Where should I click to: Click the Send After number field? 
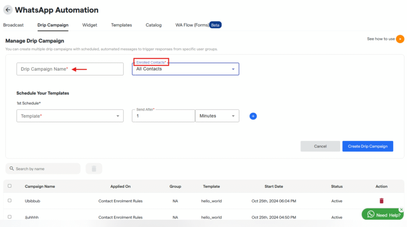[x=163, y=116]
